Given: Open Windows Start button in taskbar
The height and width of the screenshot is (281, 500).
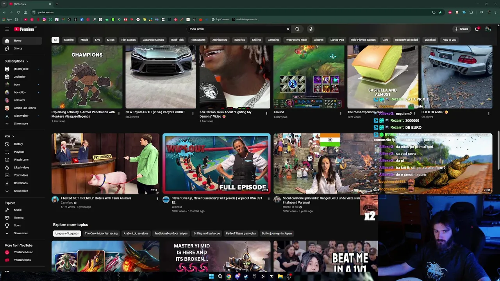Looking at the screenshot, I should [211, 276].
